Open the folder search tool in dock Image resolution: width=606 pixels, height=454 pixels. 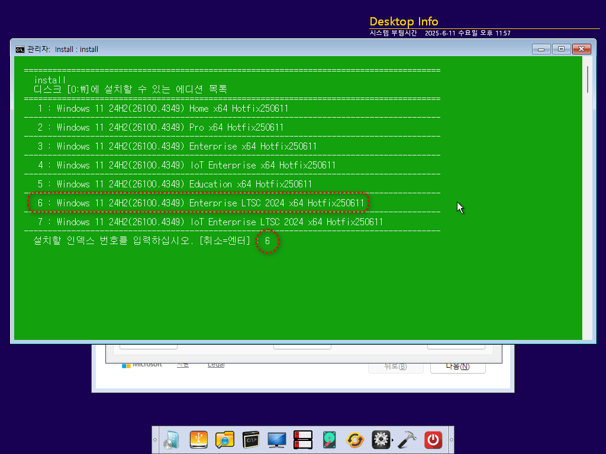tap(224, 440)
